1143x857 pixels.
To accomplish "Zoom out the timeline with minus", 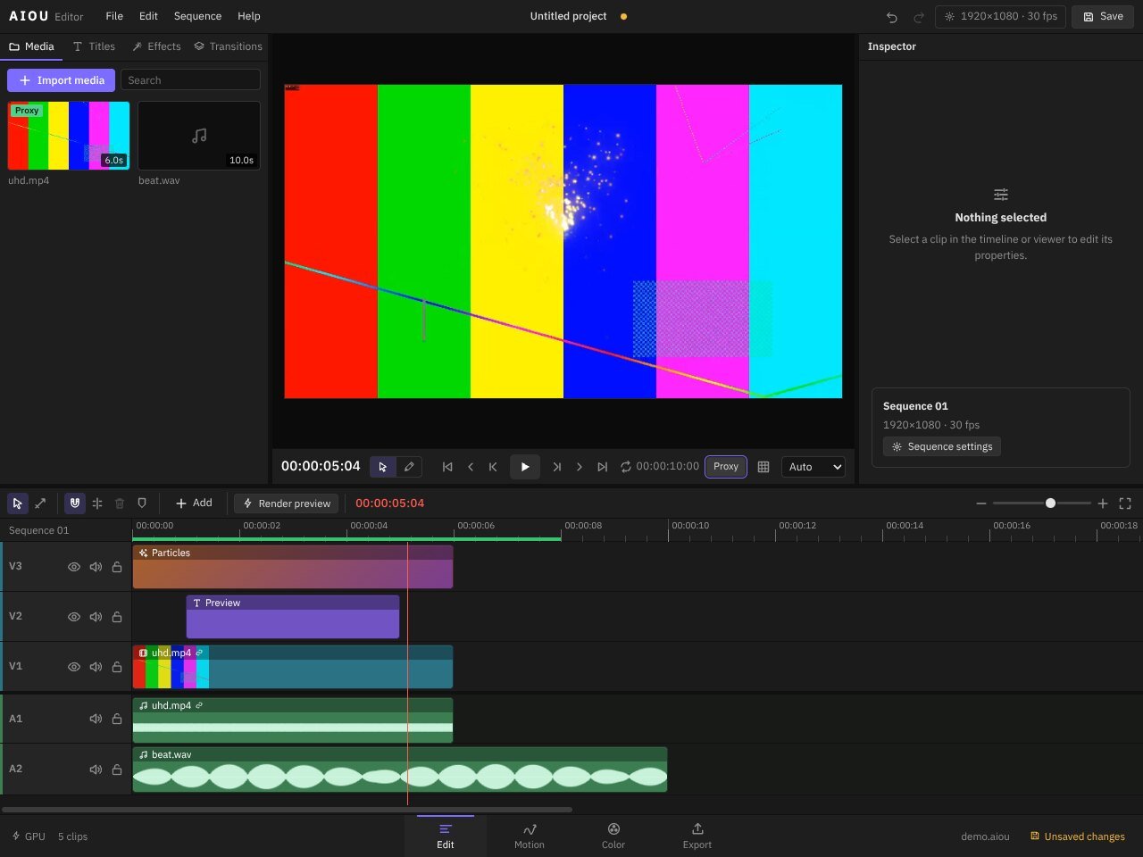I will [981, 503].
